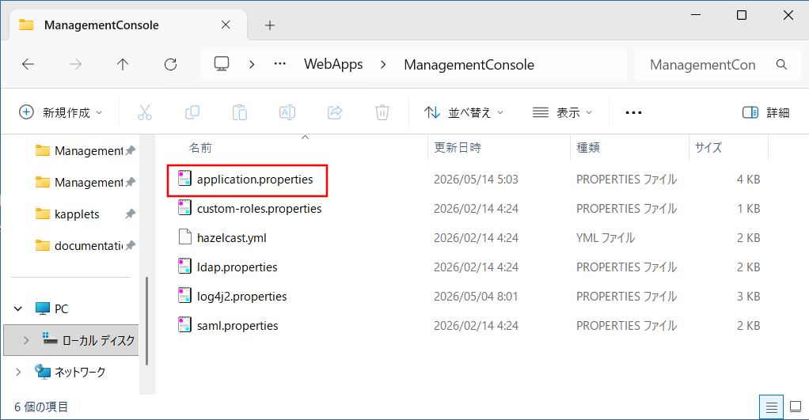This screenshot has width=809, height=420.
Task: Open the 並べ替え sort dropdown
Action: pyautogui.click(x=463, y=112)
